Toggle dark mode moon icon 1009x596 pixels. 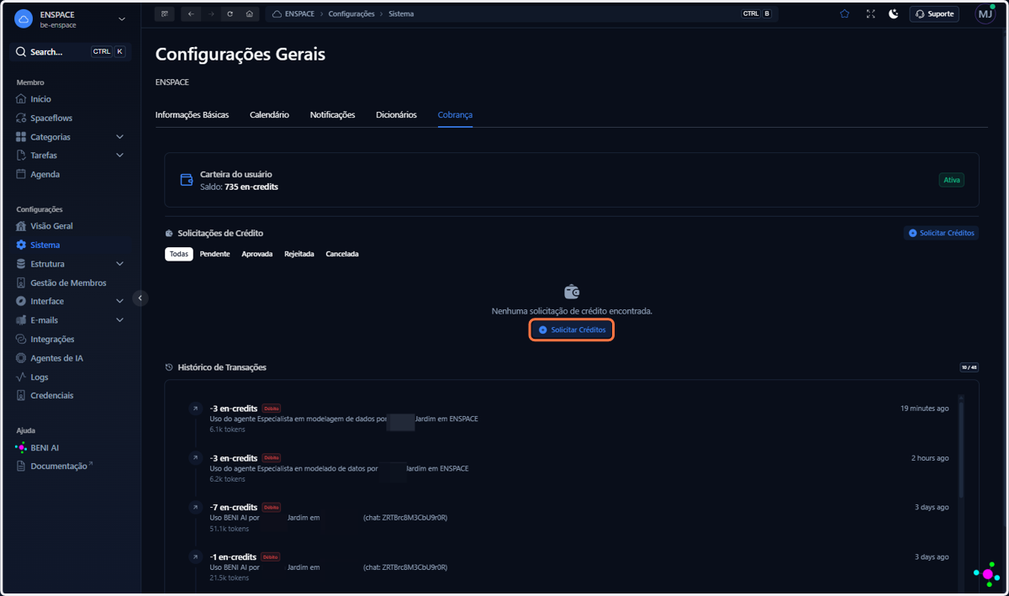[x=894, y=14]
